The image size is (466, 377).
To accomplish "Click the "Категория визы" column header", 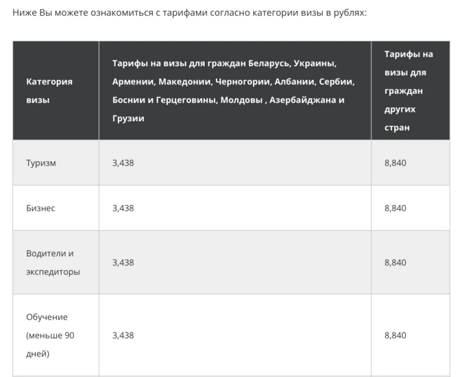I will pos(56,90).
